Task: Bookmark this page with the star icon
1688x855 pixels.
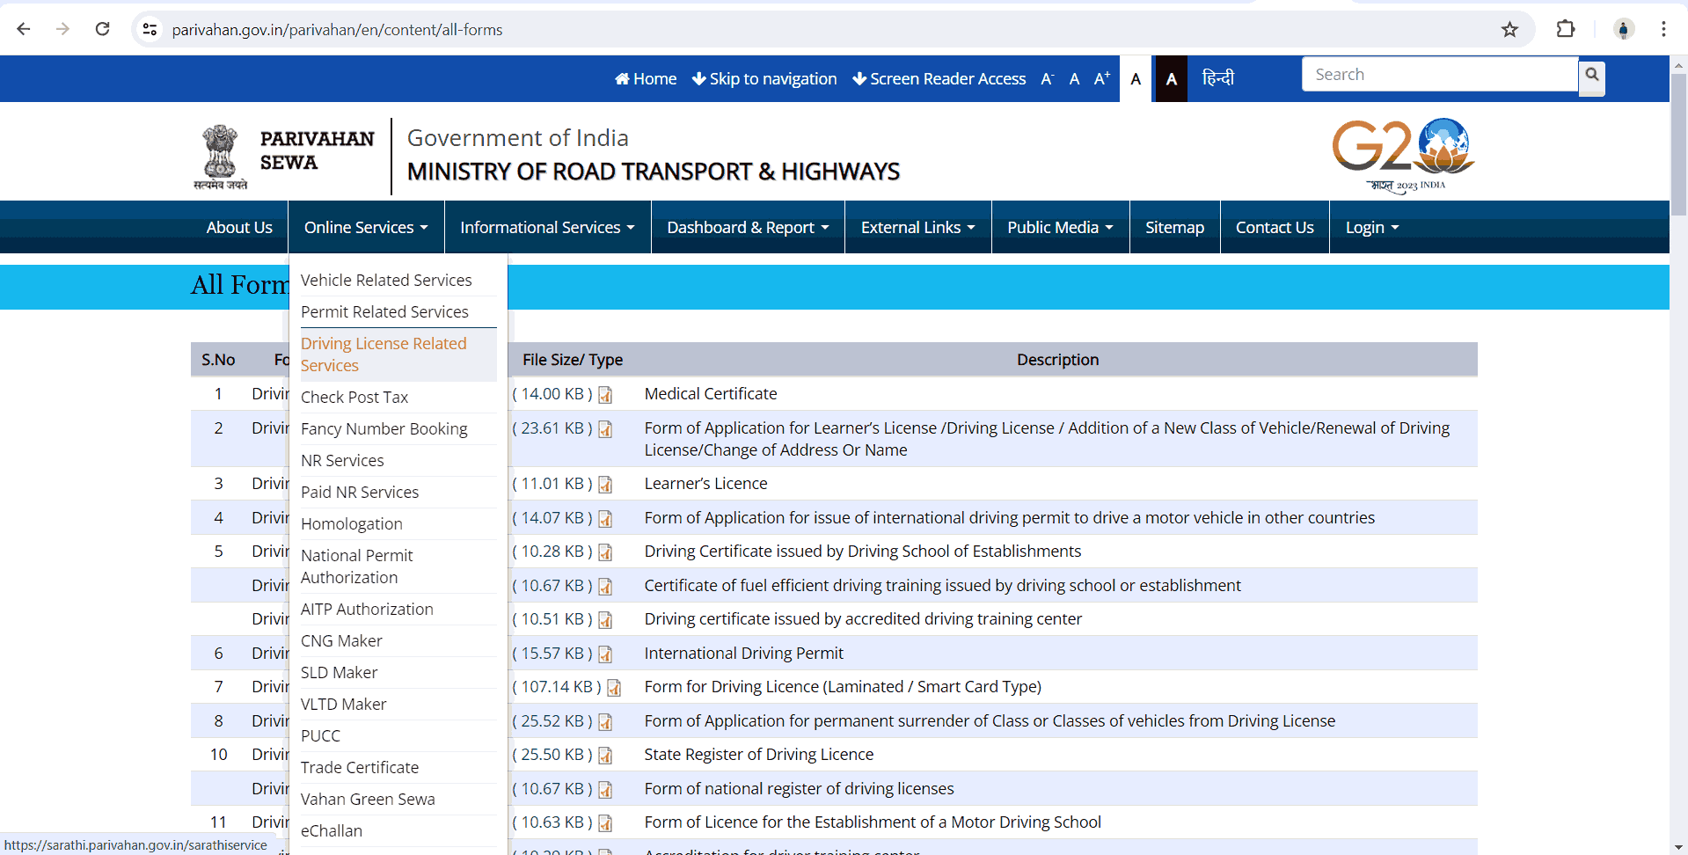Action: [x=1509, y=29]
